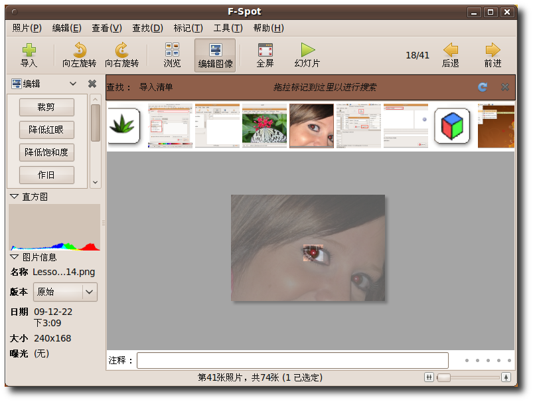The image size is (533, 402).
Task: Go forward with the 前进 arrow
Action: tap(493, 56)
